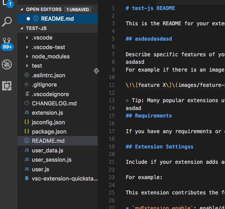Click the '## asdasdasdasd' heading in editor
The image size is (225, 209).
click(149, 39)
